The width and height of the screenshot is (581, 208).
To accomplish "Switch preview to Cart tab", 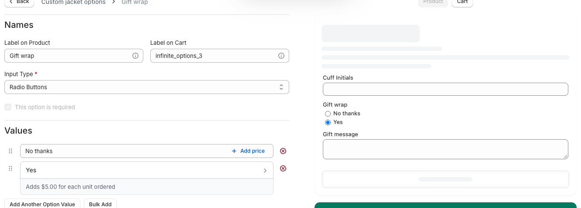I will pyautogui.click(x=462, y=2).
